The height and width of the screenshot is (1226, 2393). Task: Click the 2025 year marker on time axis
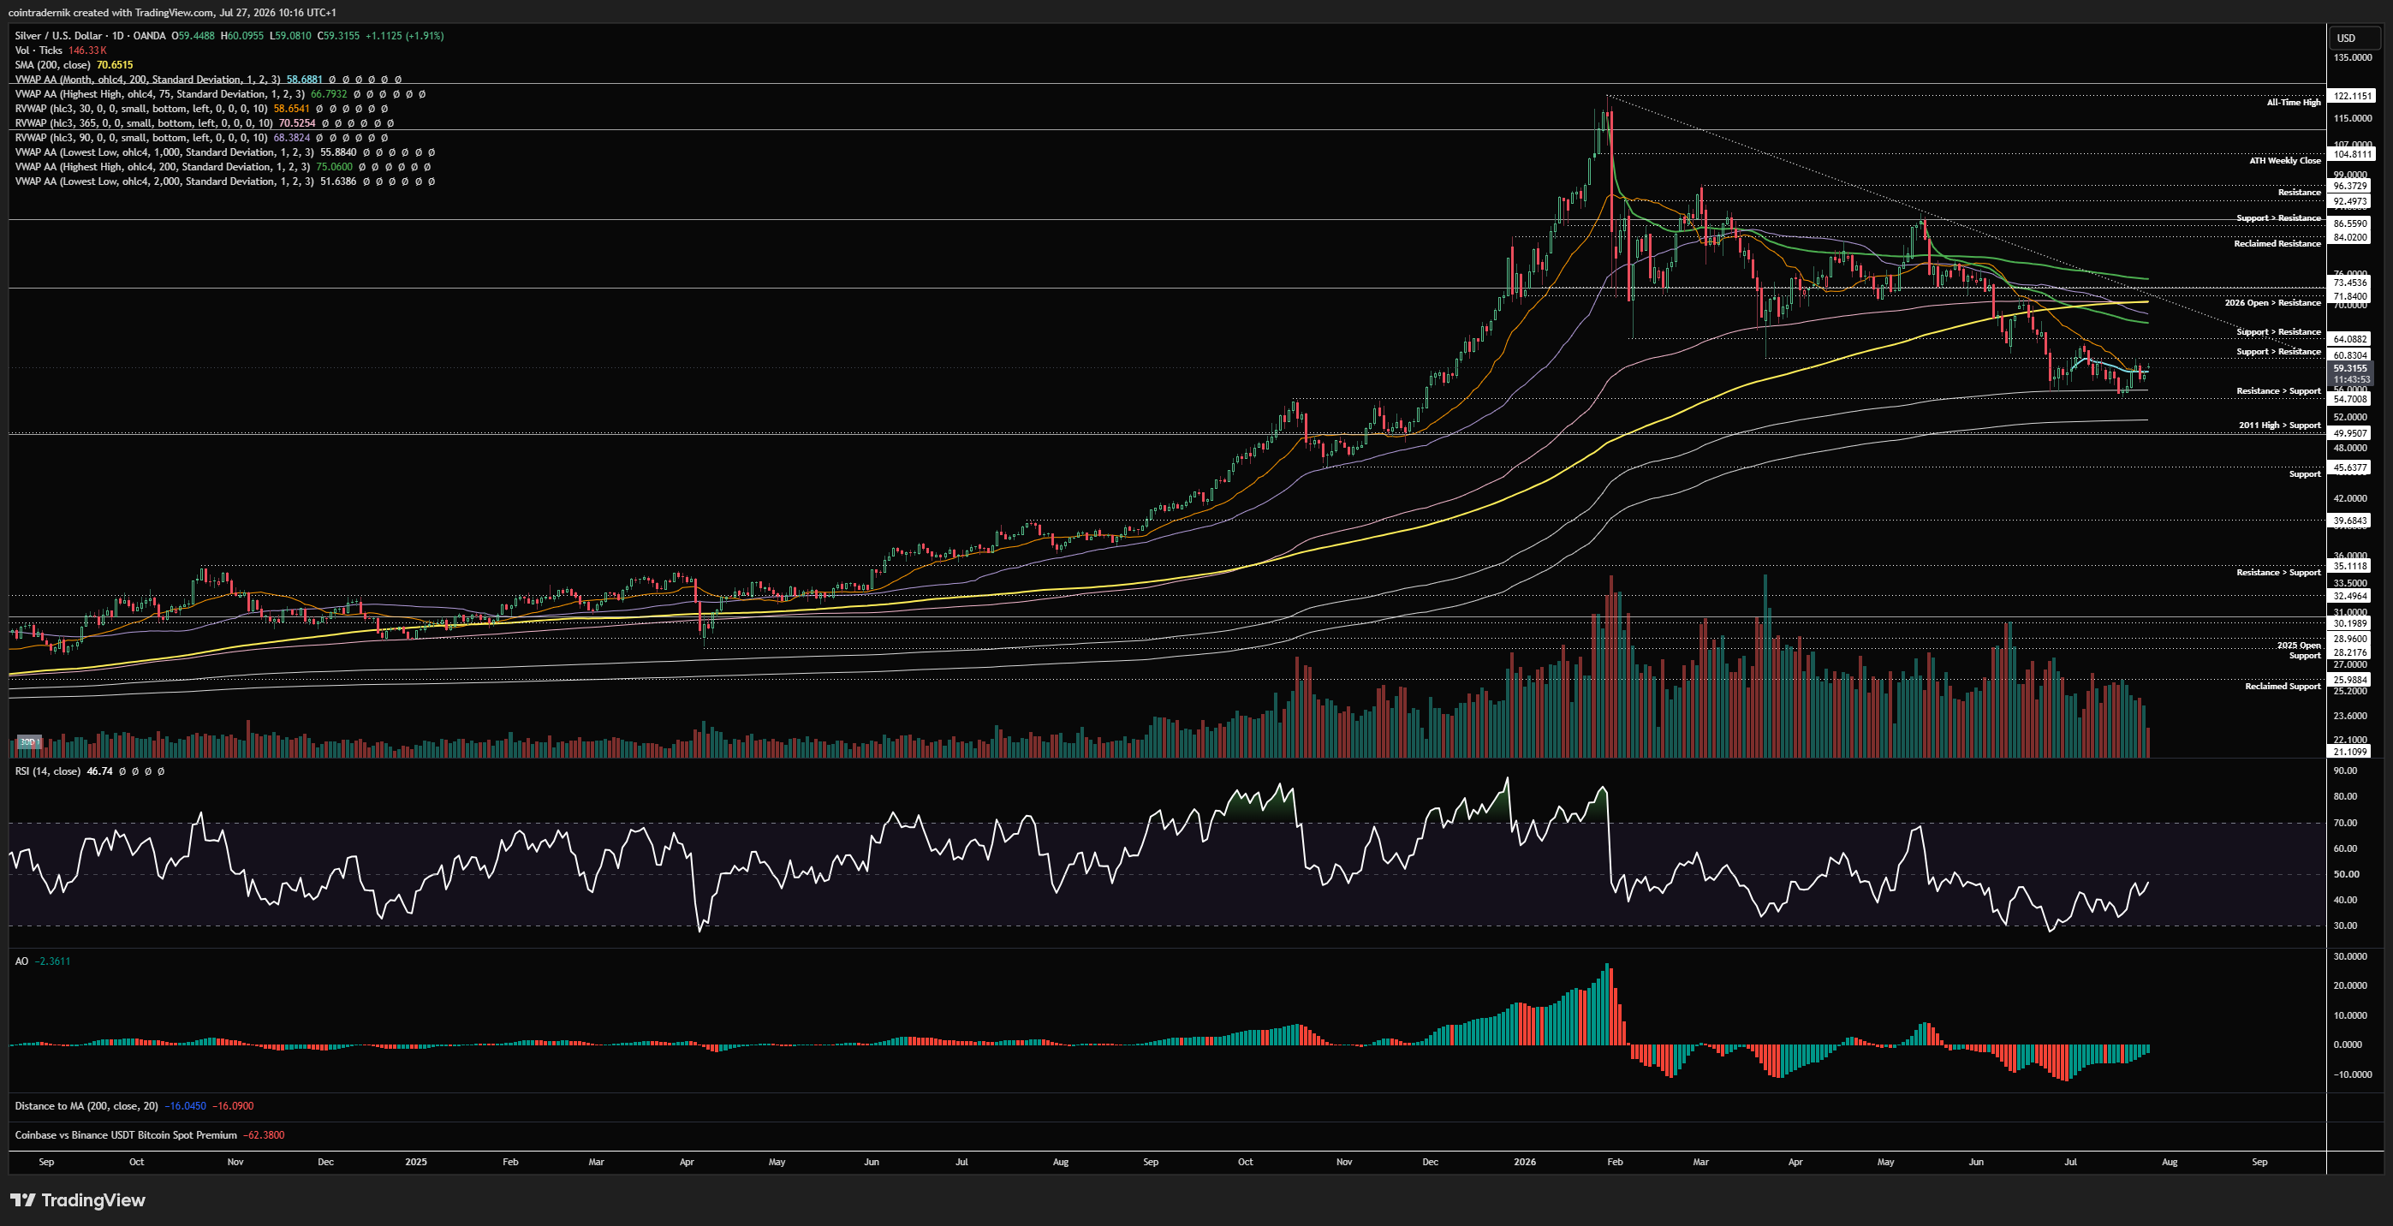click(416, 1162)
